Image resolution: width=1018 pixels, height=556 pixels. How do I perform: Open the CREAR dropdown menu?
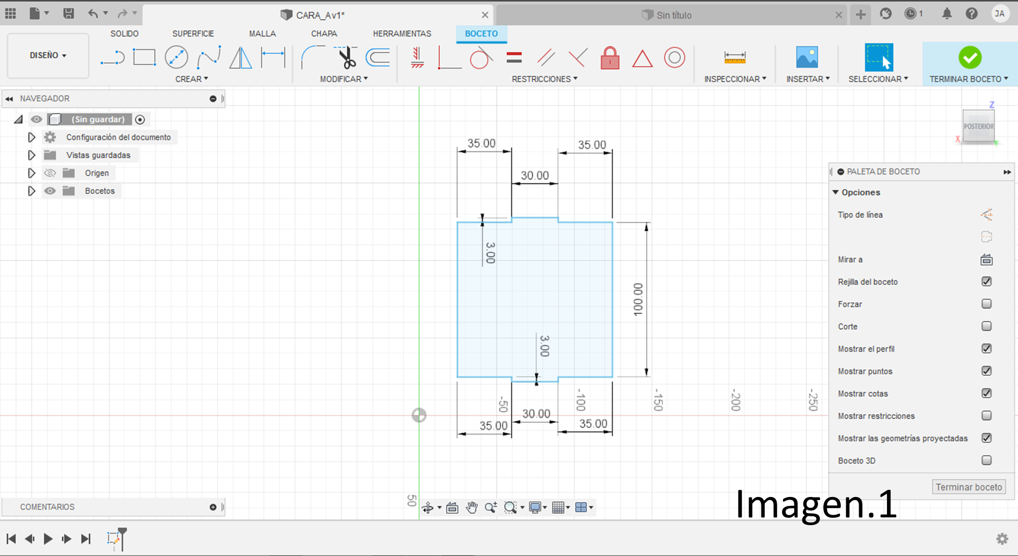click(x=192, y=79)
